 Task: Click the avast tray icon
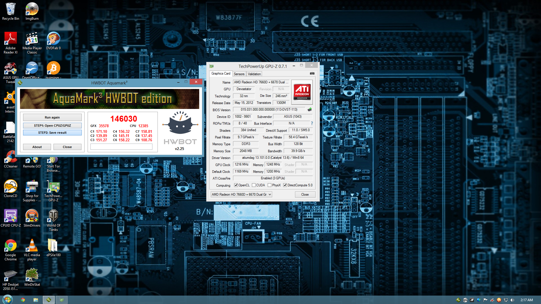(x=499, y=300)
